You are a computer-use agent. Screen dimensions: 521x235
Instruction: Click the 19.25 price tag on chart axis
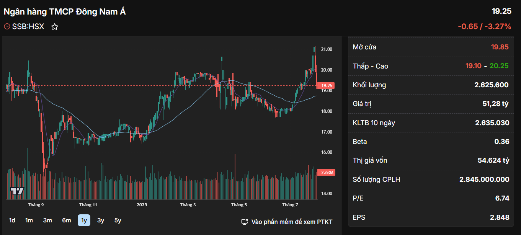pos(326,86)
